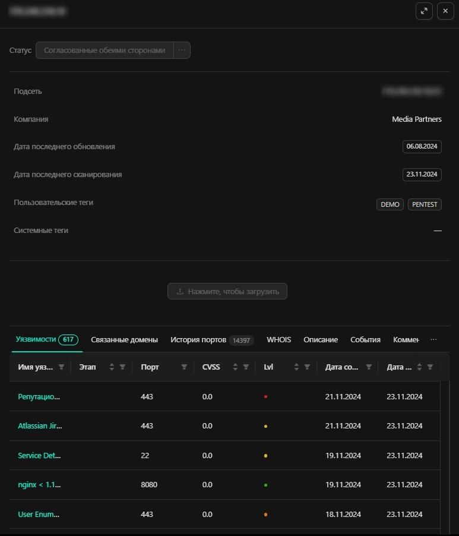Sort the Lvl severity column

pyautogui.click(x=296, y=367)
